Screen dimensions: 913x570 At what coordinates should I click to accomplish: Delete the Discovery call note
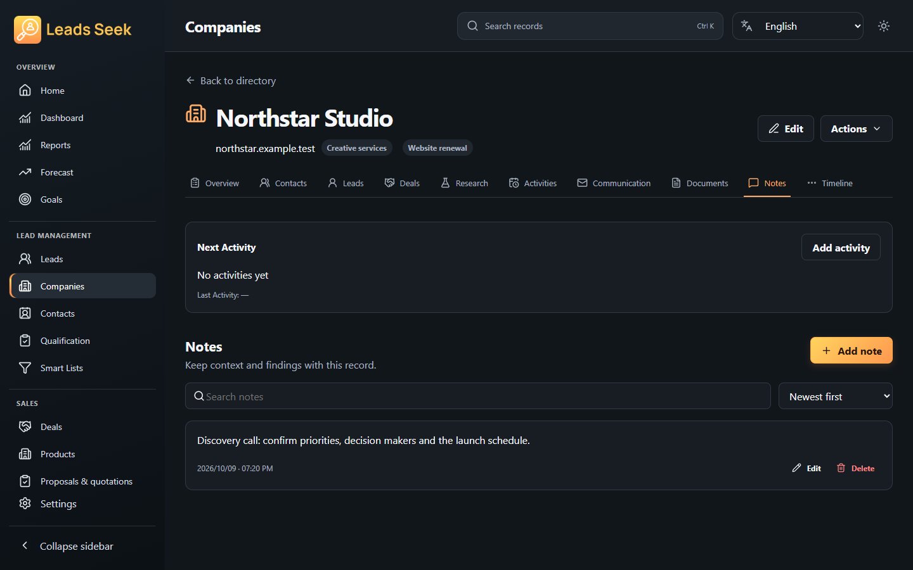(x=855, y=468)
